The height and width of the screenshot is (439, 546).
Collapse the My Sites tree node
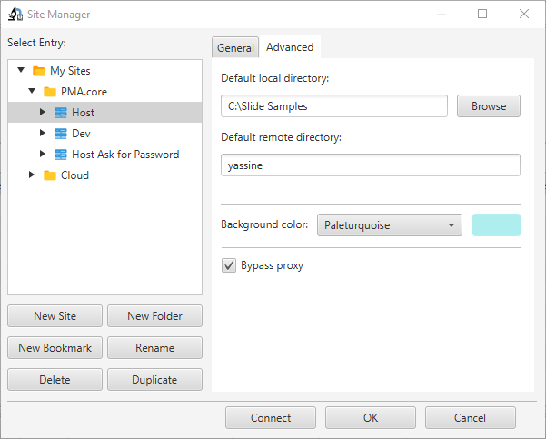pyautogui.click(x=21, y=70)
